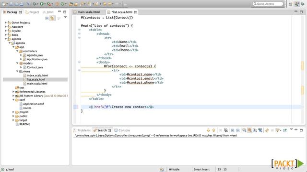Click overview ruler marker beside the for loop
The width and height of the screenshot is (307, 172).
coord(302,66)
